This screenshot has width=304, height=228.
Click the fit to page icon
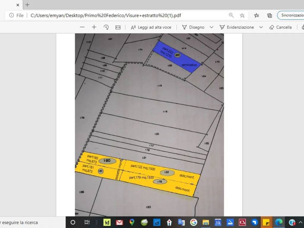click(x=118, y=27)
